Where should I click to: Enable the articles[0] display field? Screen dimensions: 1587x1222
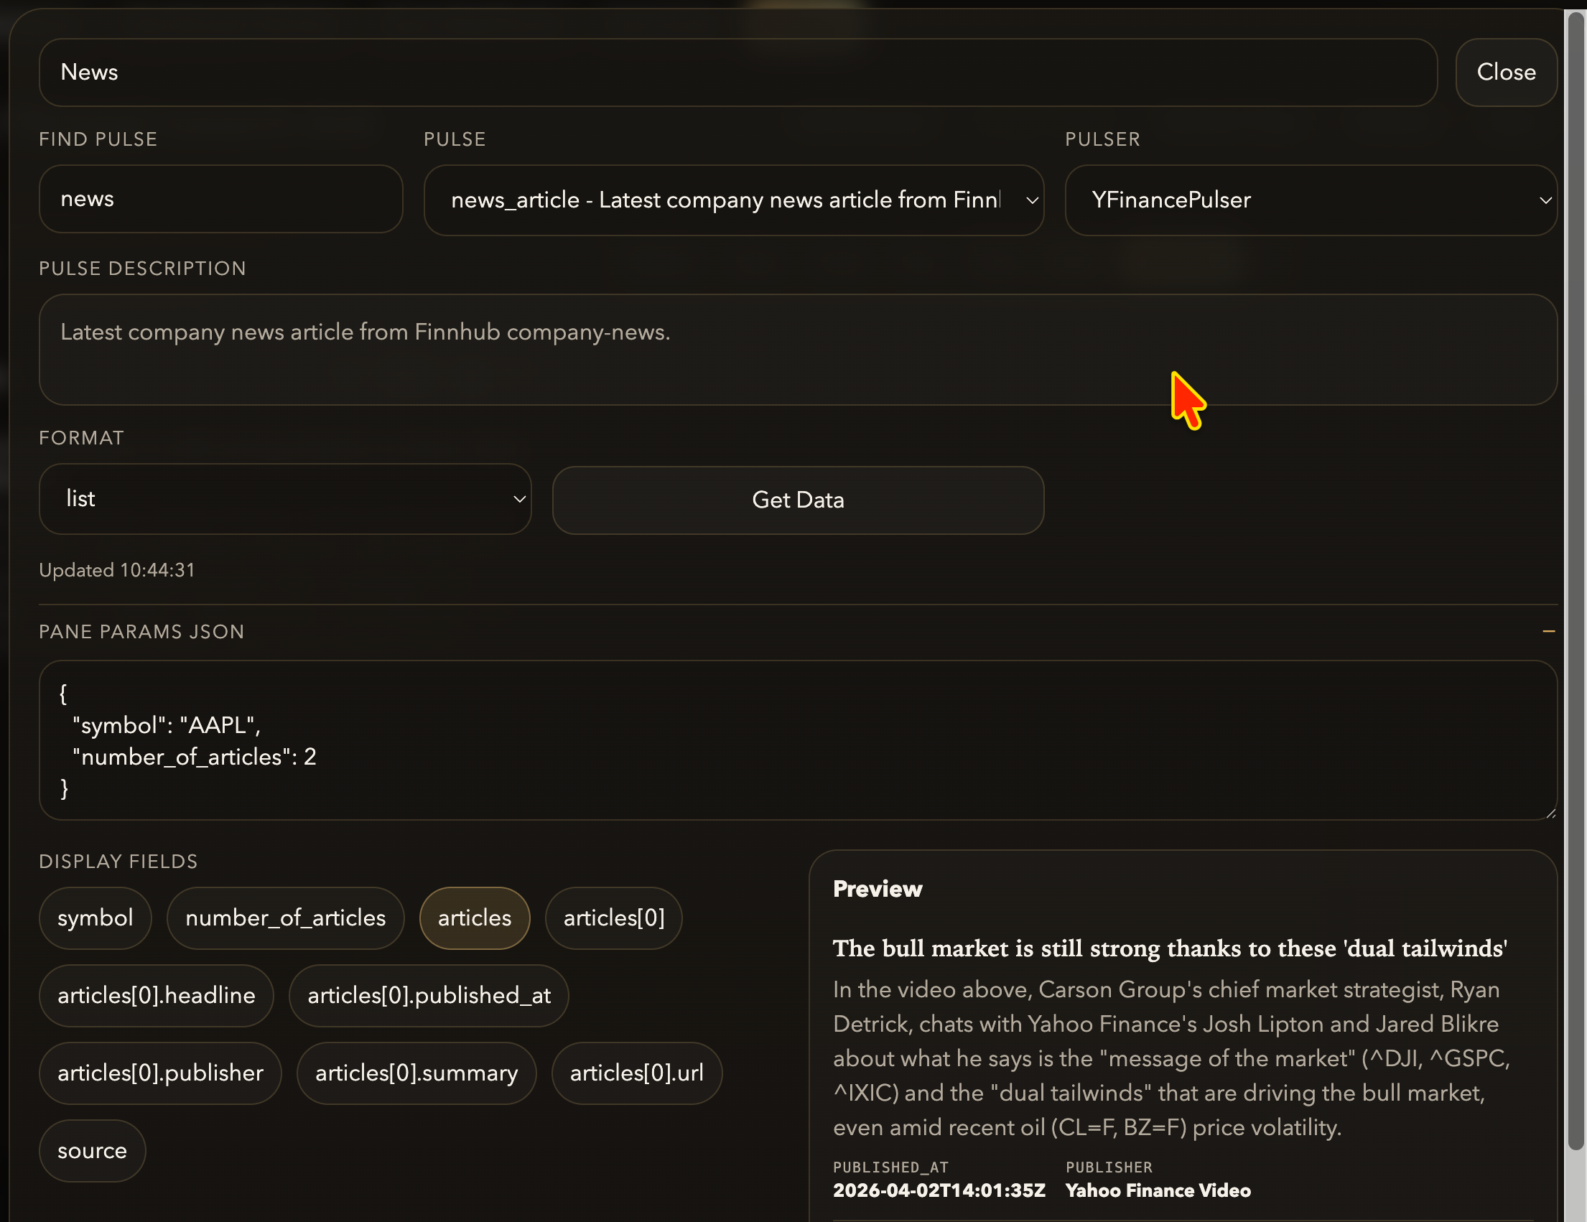pos(613,918)
